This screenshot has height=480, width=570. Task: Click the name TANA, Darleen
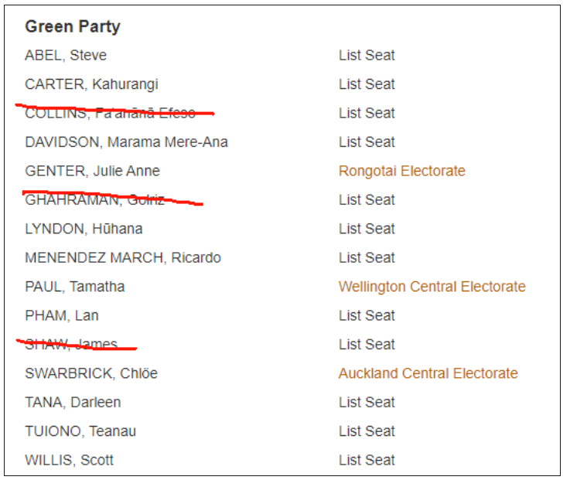coord(73,402)
